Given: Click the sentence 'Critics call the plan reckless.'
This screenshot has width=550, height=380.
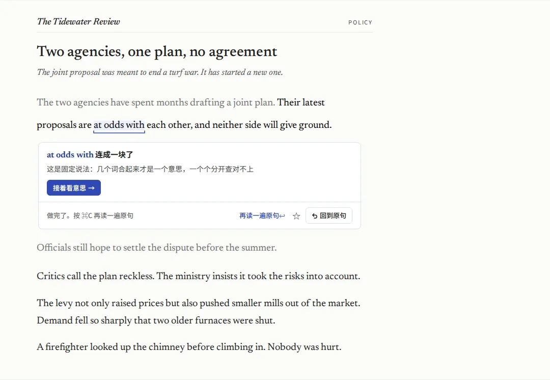Looking at the screenshot, I should 95,276.
